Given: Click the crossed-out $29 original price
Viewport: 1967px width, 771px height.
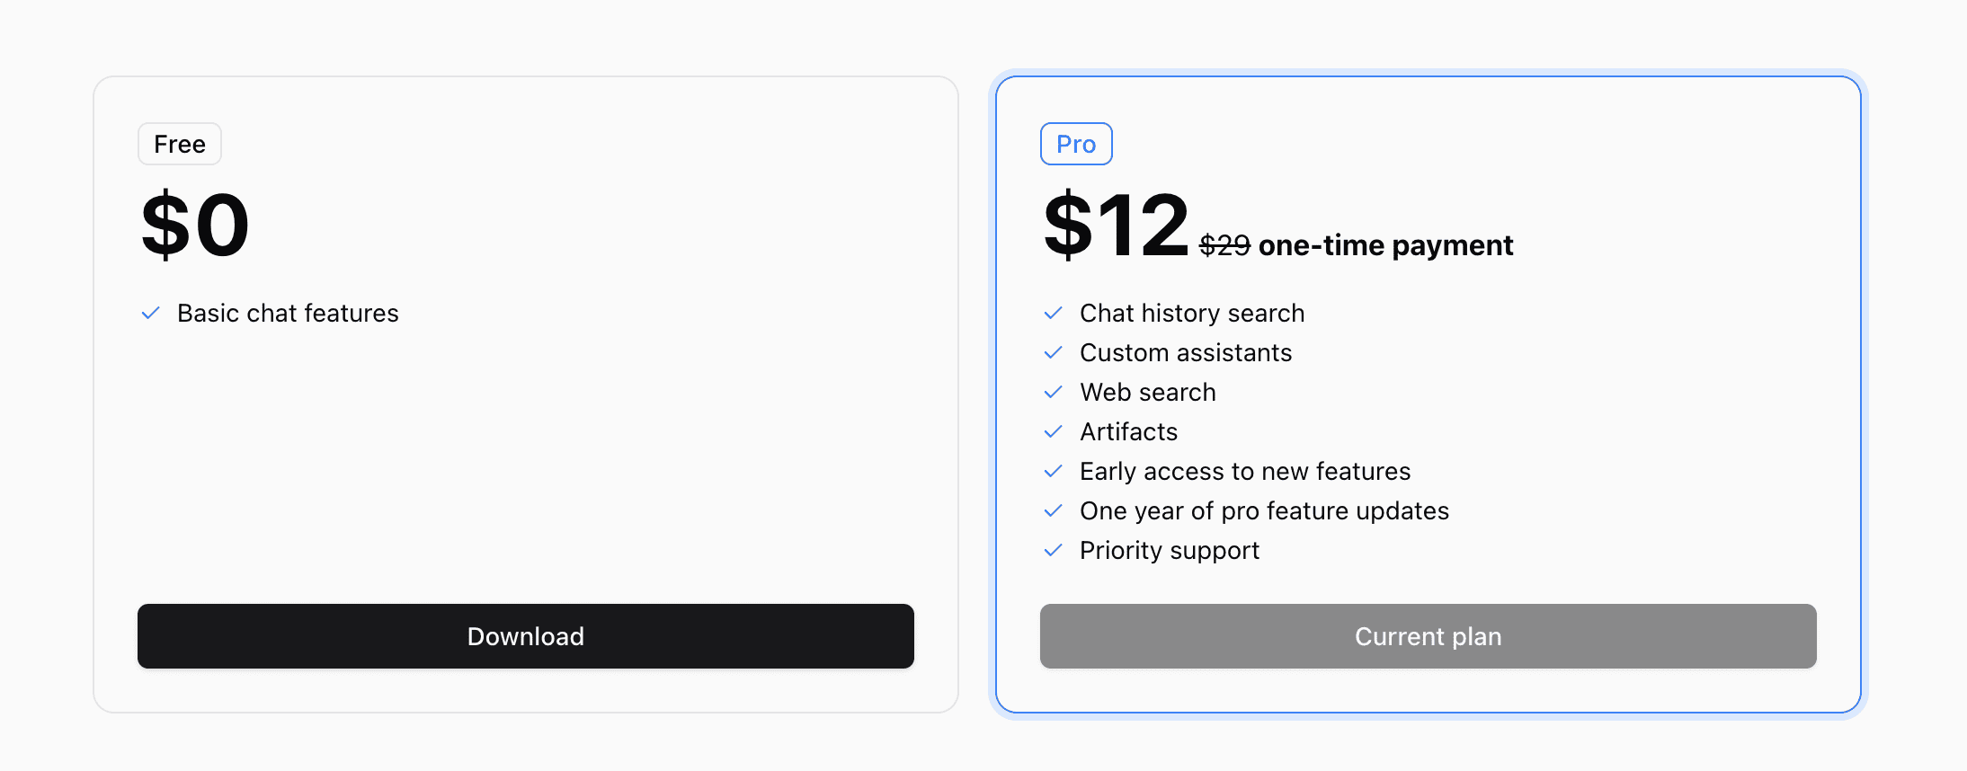Looking at the screenshot, I should click(x=1224, y=245).
